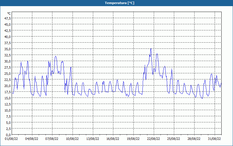Viewport: 233px width, 146px height.
Task: Select the 13/08/22 date label
Action: [x=93, y=139]
